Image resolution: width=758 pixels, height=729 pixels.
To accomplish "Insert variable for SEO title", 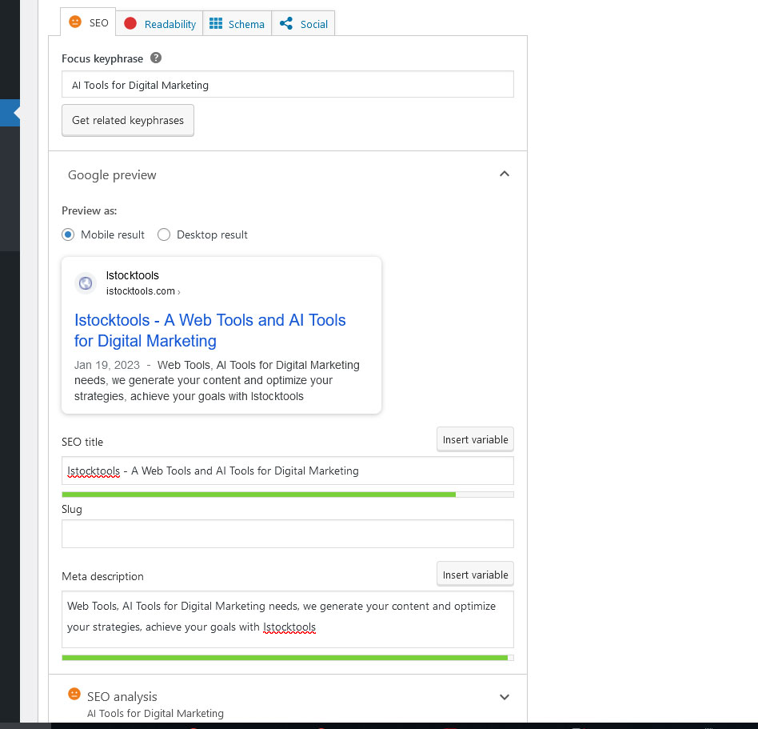I will tap(475, 439).
